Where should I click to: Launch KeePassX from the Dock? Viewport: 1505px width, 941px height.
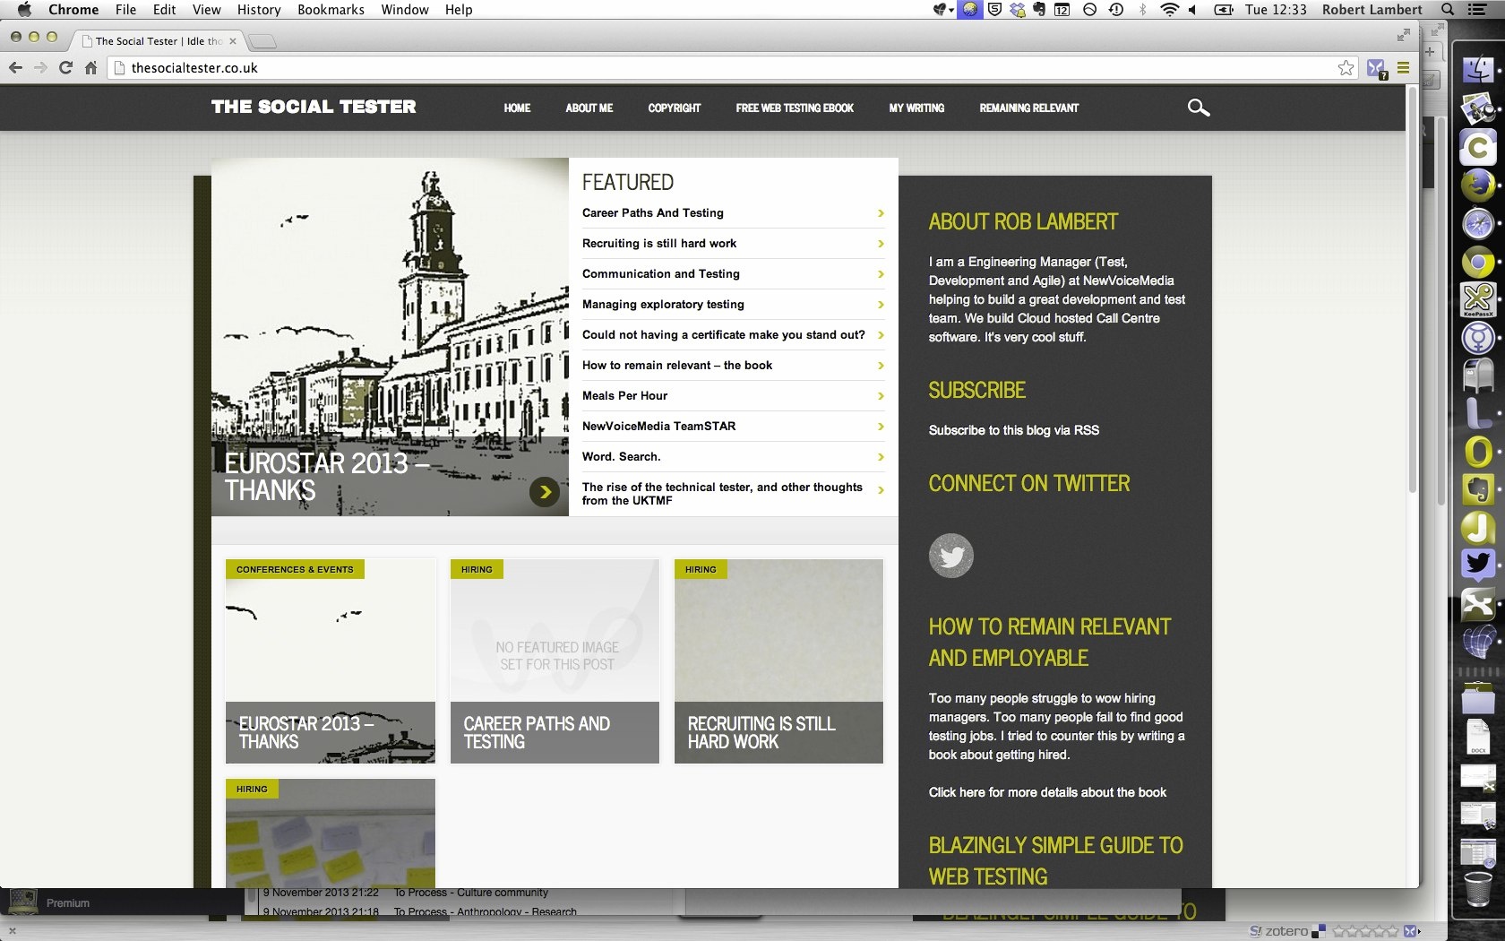(1478, 300)
